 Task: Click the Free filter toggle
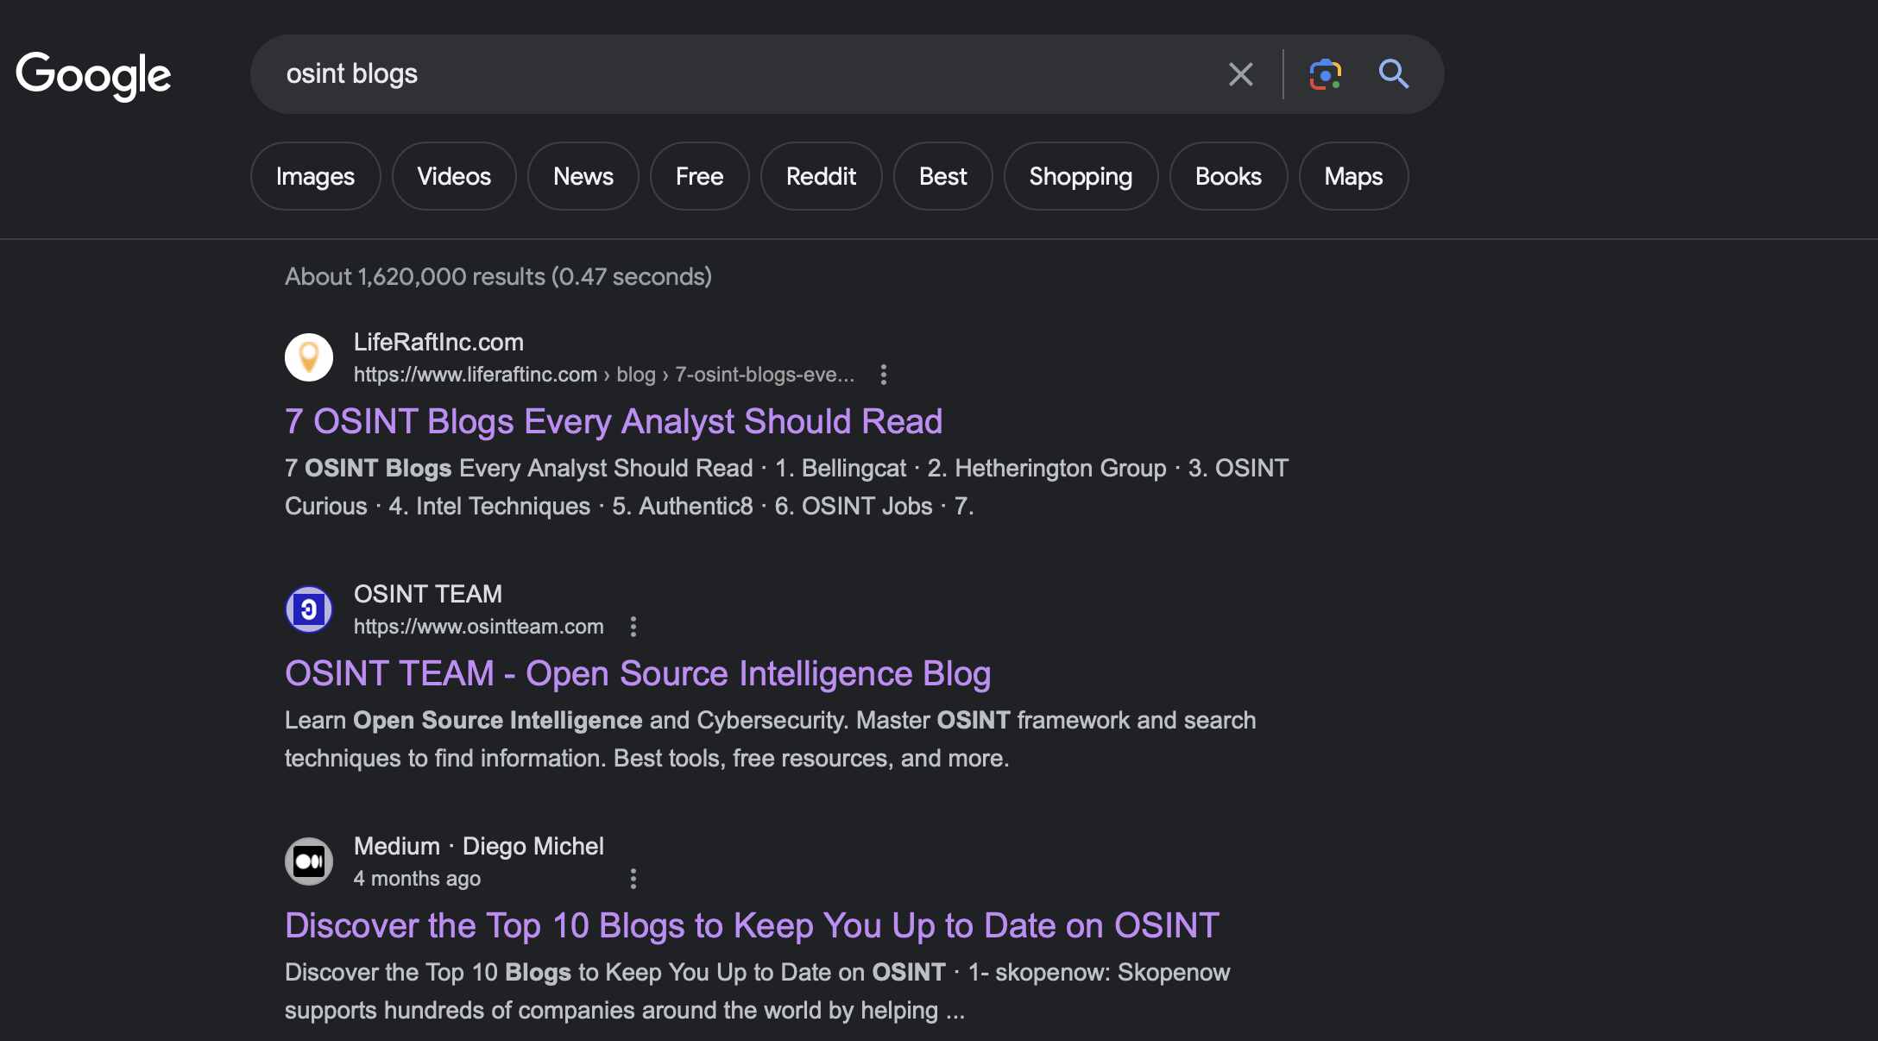(699, 175)
